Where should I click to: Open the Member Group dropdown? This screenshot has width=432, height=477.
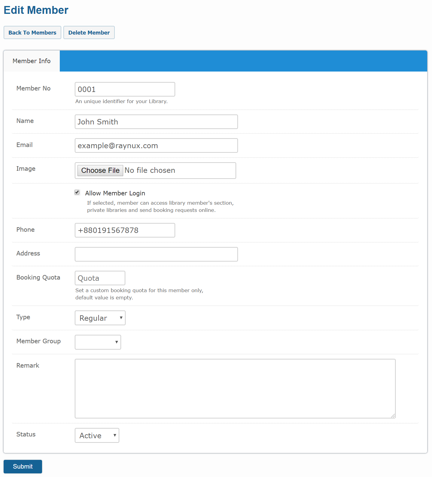point(98,342)
